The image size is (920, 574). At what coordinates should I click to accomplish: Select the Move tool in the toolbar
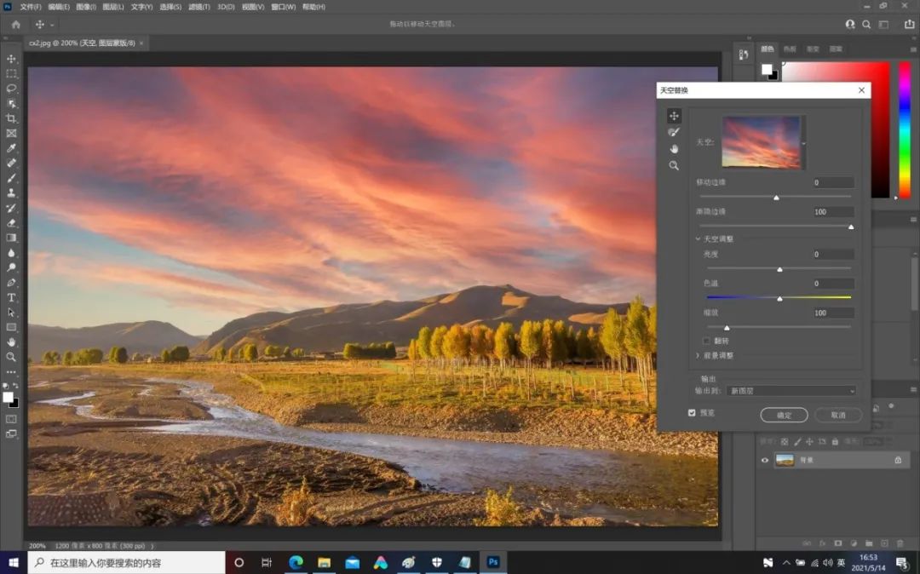[11, 60]
